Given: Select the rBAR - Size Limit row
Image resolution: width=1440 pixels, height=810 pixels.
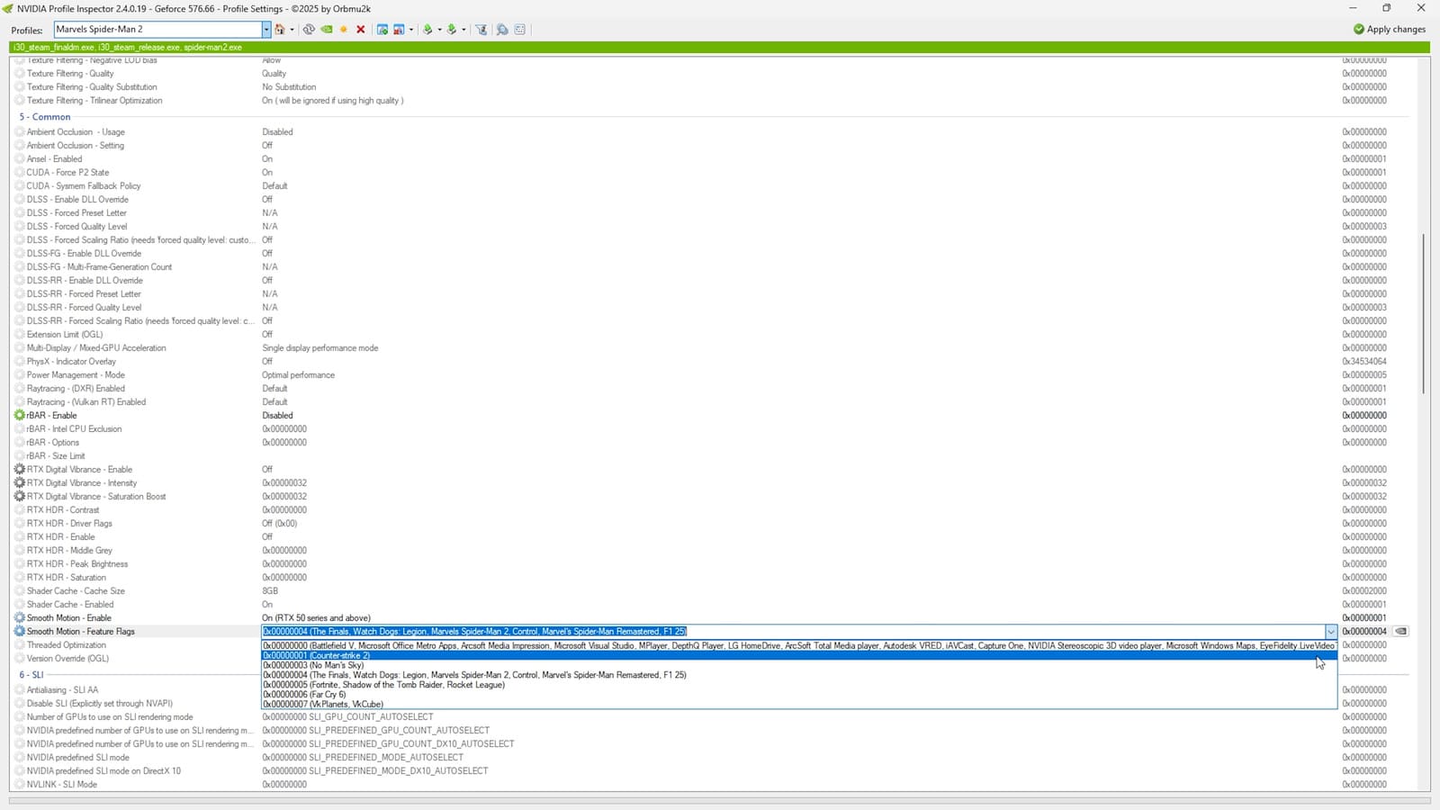Looking at the screenshot, I should (x=711, y=456).
